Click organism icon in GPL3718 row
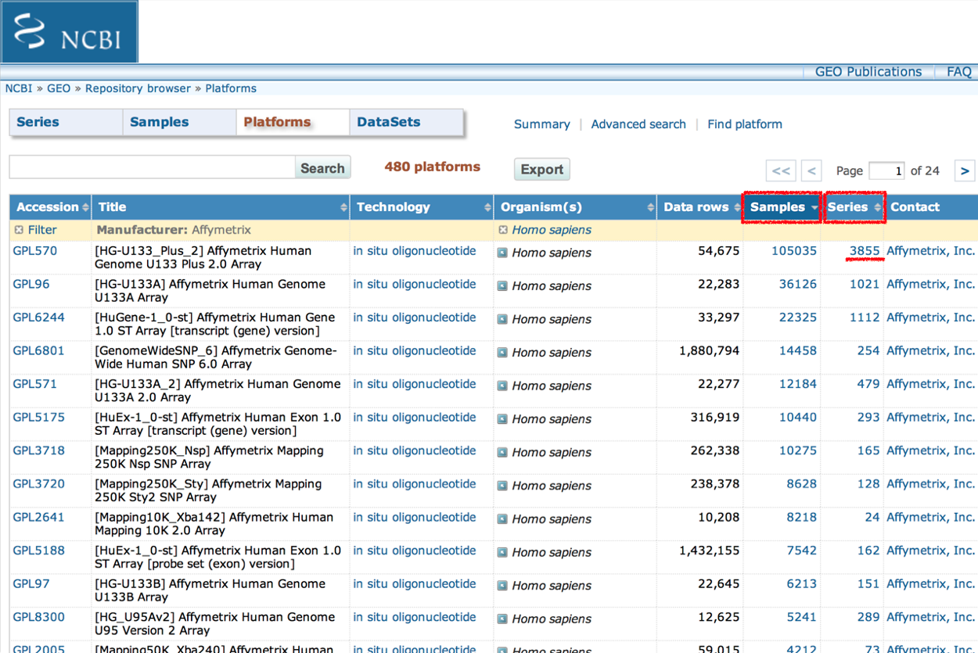Viewport: 978px width, 653px height. click(503, 452)
